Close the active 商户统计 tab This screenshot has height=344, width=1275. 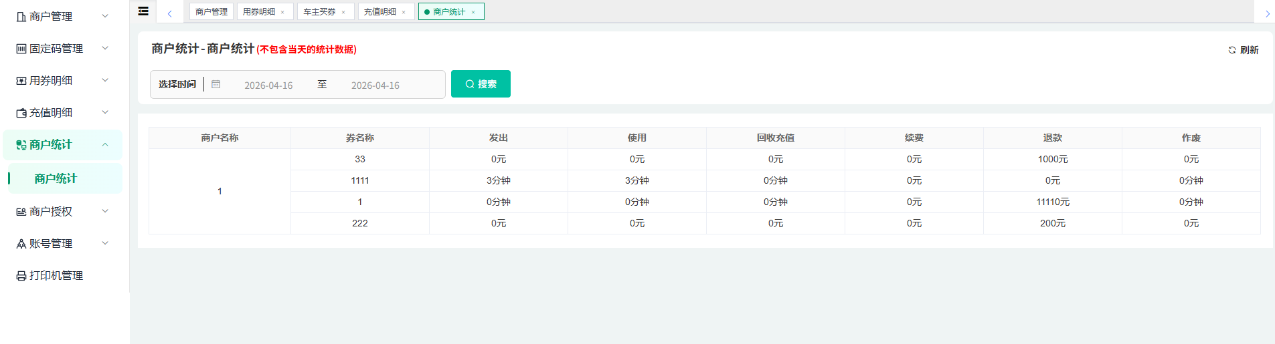pos(473,12)
